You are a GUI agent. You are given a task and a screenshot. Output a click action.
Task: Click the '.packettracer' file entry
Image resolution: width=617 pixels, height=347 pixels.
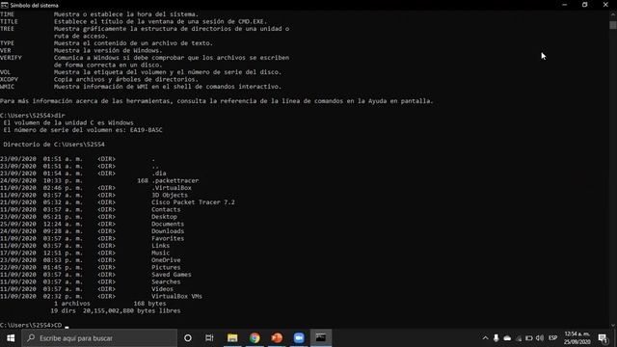pyautogui.click(x=175, y=180)
